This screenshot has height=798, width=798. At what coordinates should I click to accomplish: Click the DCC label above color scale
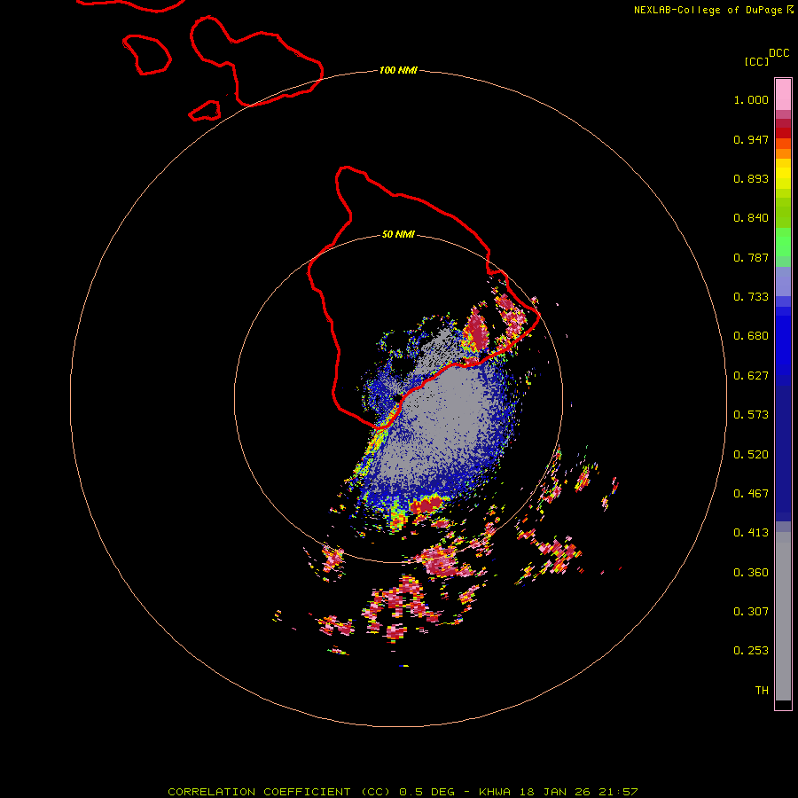[x=778, y=53]
